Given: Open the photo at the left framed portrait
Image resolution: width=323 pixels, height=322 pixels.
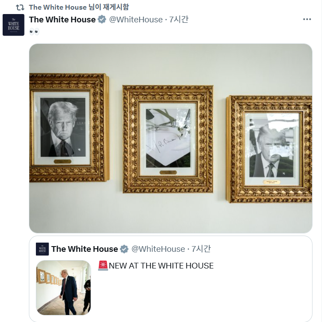Looking at the screenshot, I should [69, 128].
